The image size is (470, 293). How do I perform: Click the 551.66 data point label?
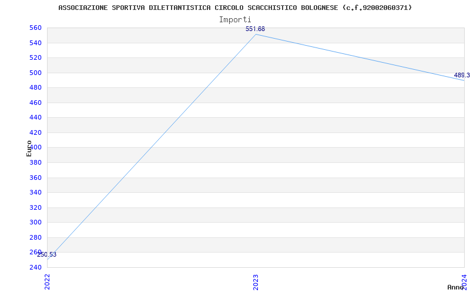(x=255, y=29)
